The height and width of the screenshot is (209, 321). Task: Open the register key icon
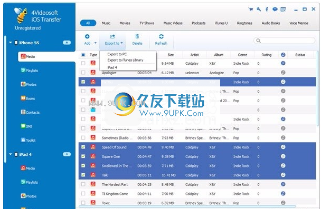259,9
